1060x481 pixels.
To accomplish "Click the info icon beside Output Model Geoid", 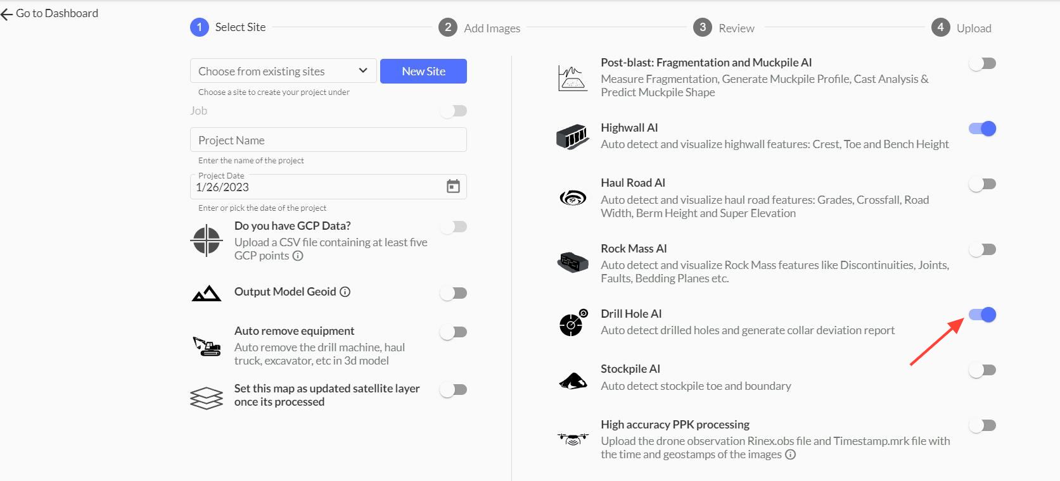I will coord(345,292).
